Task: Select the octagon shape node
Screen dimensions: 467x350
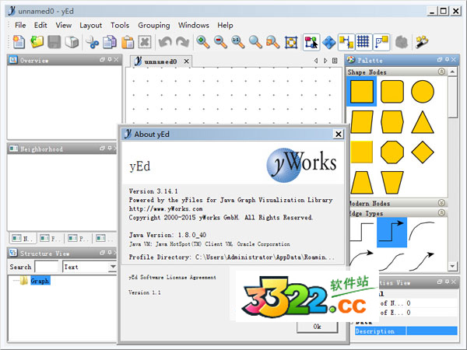Action: (x=392, y=152)
